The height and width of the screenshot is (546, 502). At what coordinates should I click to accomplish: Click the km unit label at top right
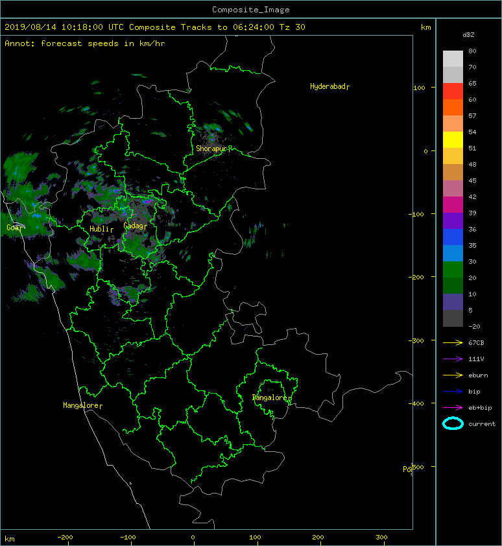425,27
